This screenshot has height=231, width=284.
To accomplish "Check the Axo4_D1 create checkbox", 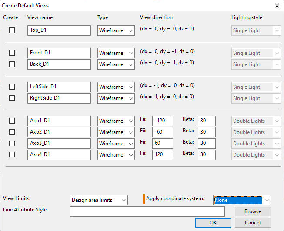I will pyautogui.click(x=12, y=155).
